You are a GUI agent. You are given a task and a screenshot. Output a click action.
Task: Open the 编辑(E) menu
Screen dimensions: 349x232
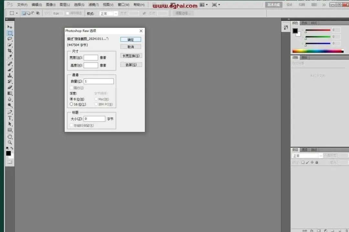click(x=37, y=5)
